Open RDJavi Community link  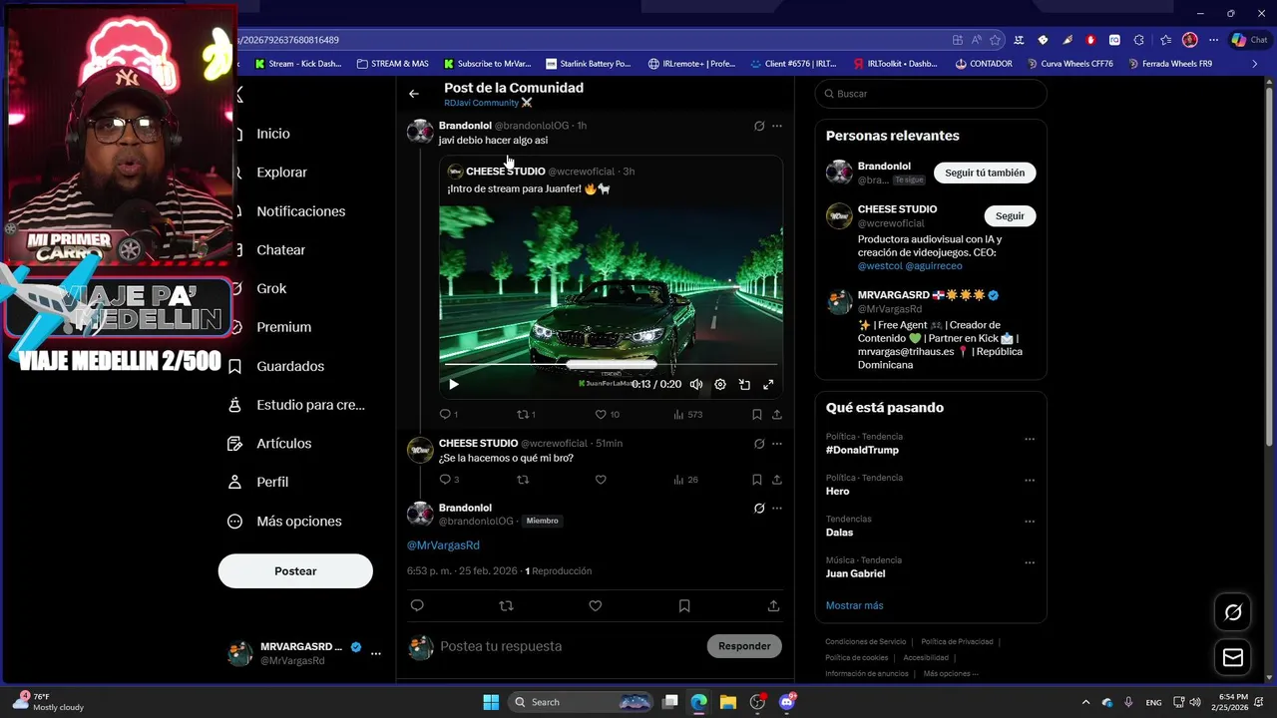coord(488,103)
